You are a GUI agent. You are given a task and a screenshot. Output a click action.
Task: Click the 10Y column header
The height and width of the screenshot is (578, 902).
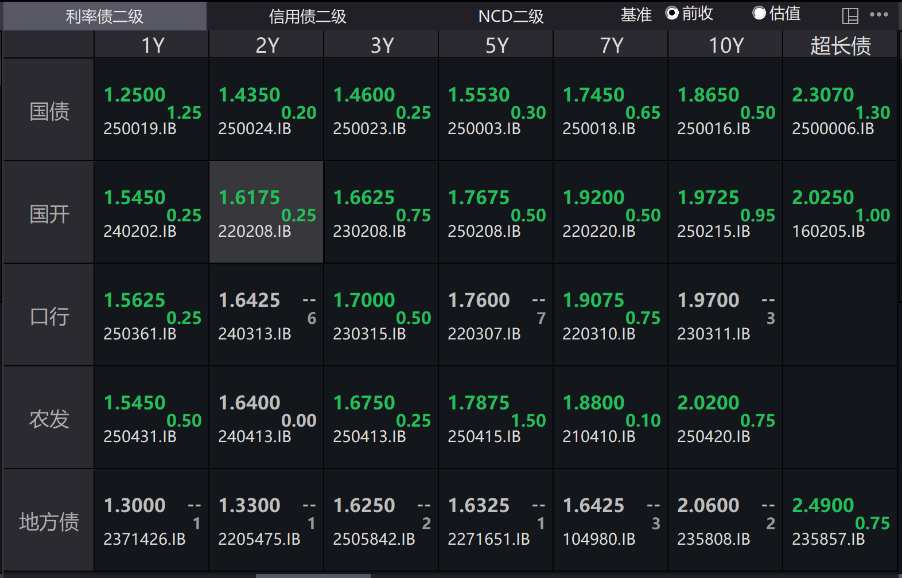725,45
